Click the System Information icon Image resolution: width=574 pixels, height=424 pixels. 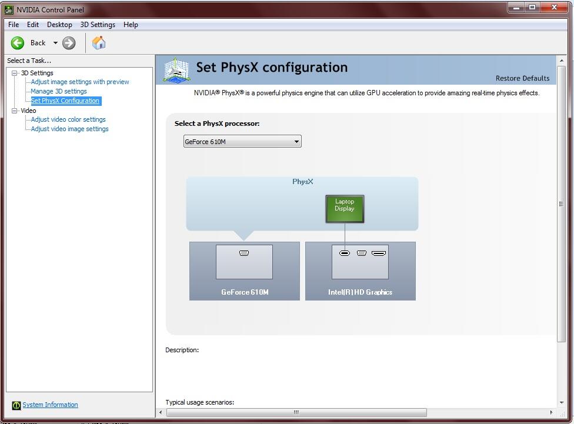click(16, 405)
